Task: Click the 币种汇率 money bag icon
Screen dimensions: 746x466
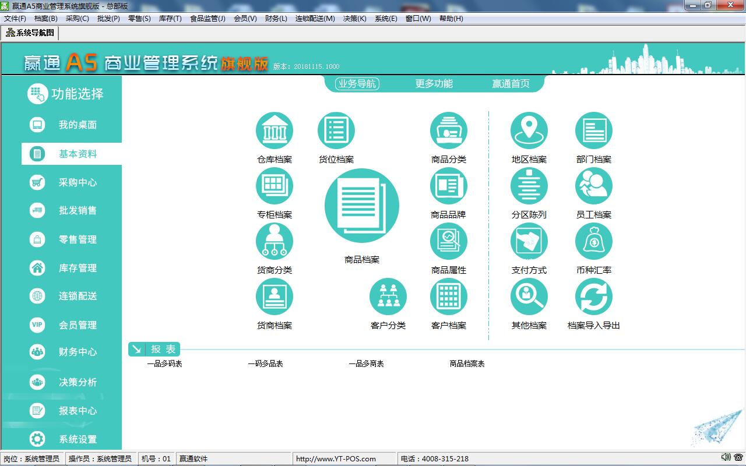Action: pyautogui.click(x=594, y=242)
